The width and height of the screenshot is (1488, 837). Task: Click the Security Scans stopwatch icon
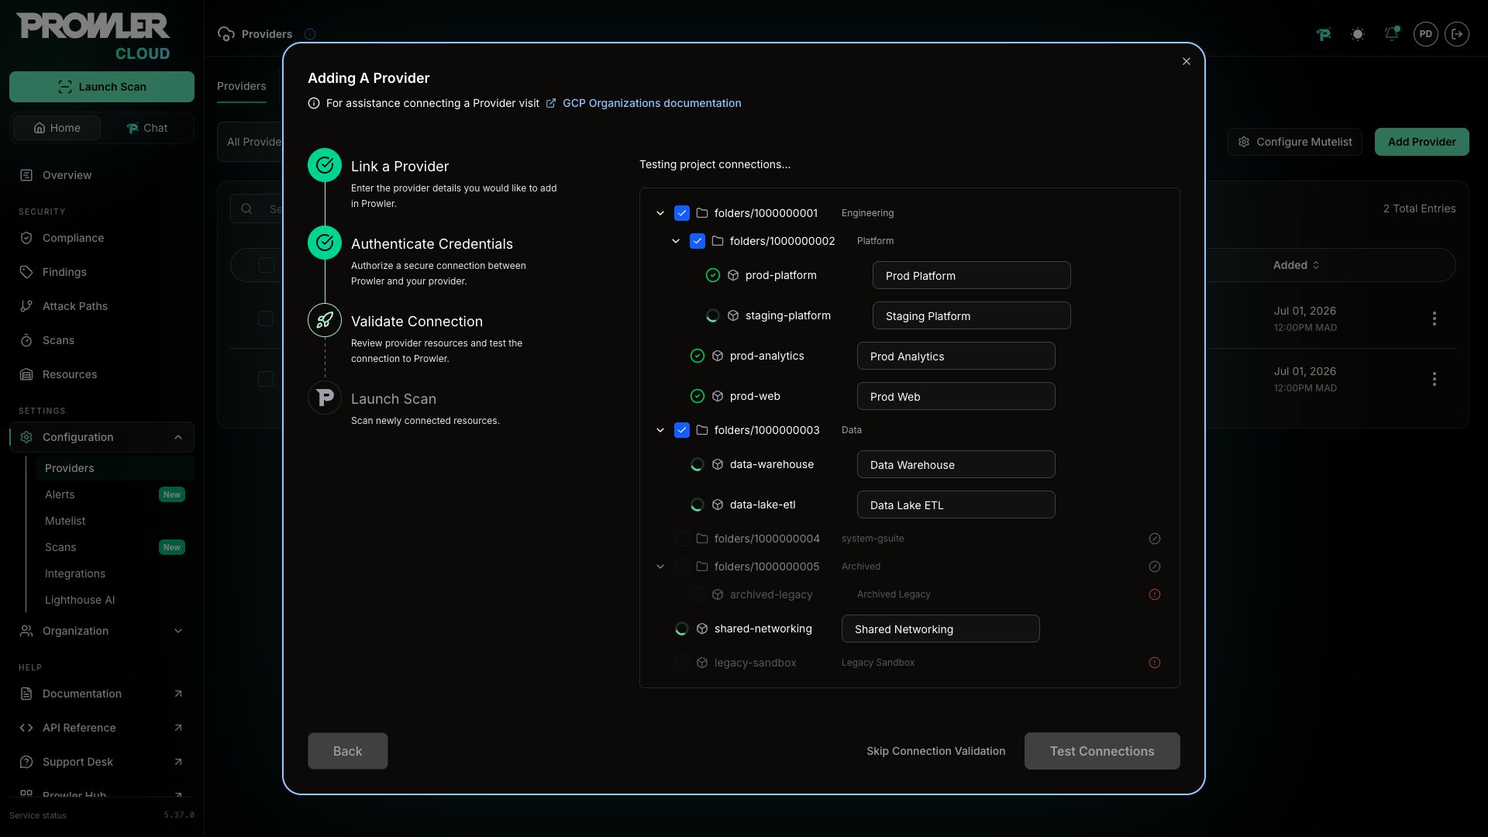26,340
